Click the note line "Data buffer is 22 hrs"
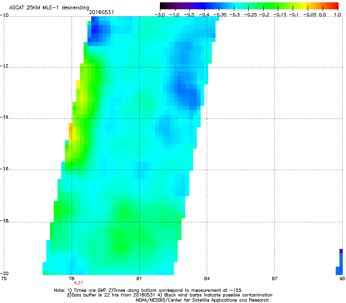This screenshot has height=303, width=346. click(x=169, y=295)
